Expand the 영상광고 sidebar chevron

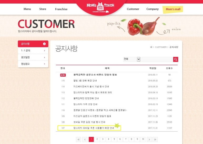[44, 64]
